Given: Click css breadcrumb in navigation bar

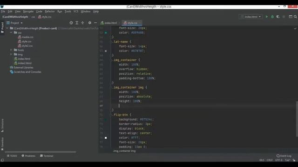Looking at the screenshot, I should [x=33, y=17].
